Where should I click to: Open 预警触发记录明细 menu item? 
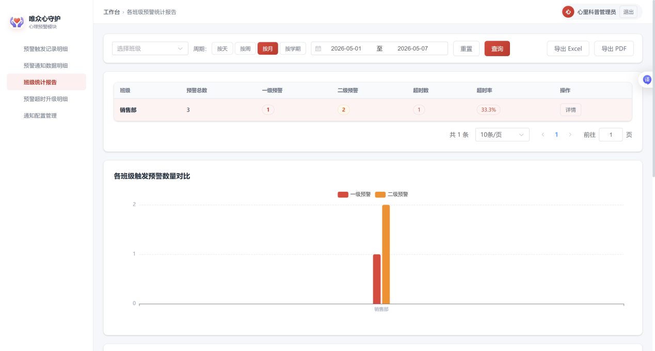pyautogui.click(x=46, y=49)
